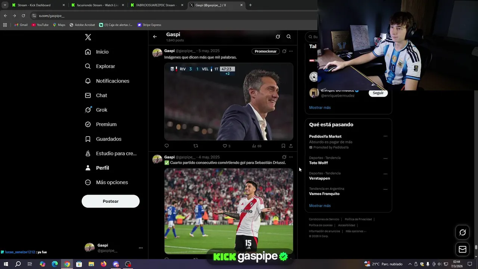Click Mostrar más under suggested accounts
The width and height of the screenshot is (478, 269).
click(320, 108)
